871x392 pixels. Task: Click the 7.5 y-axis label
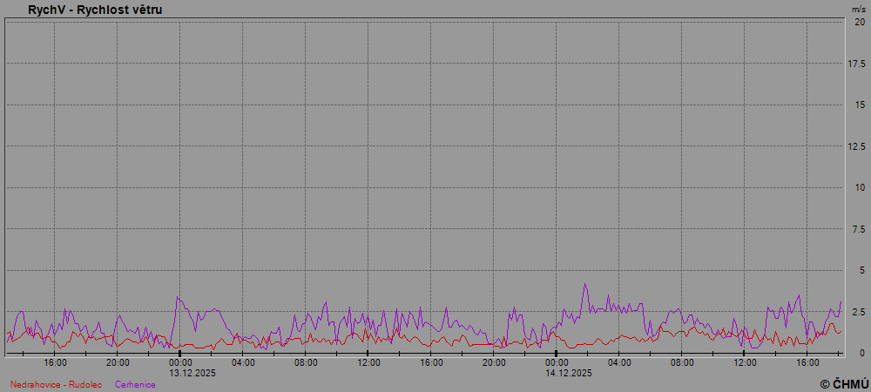click(x=857, y=229)
